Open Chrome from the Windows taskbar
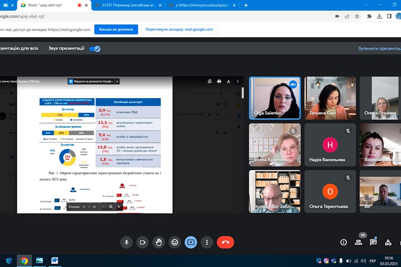This screenshot has height=267, width=401. click(x=25, y=261)
